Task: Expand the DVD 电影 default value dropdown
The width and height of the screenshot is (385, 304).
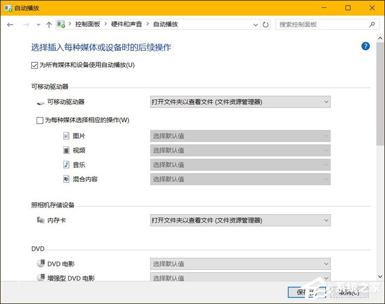Action: point(240,264)
